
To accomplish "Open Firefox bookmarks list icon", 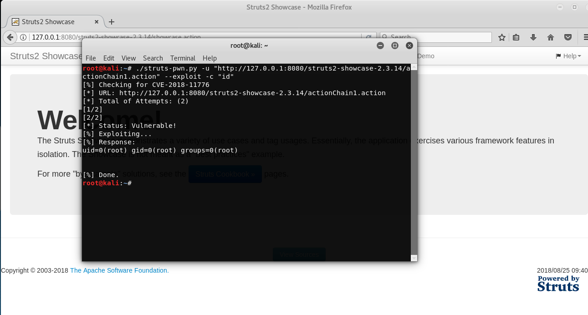I will pos(516,37).
